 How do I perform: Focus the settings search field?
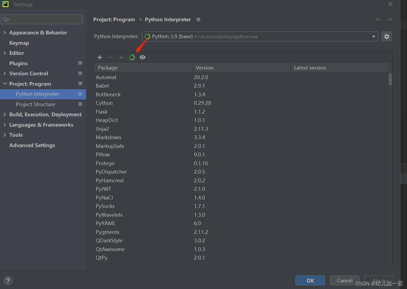(42, 19)
